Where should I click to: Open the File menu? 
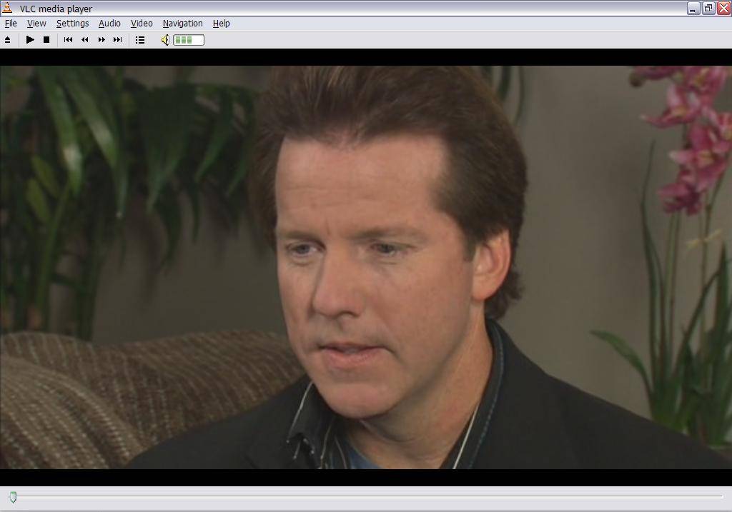[11, 24]
